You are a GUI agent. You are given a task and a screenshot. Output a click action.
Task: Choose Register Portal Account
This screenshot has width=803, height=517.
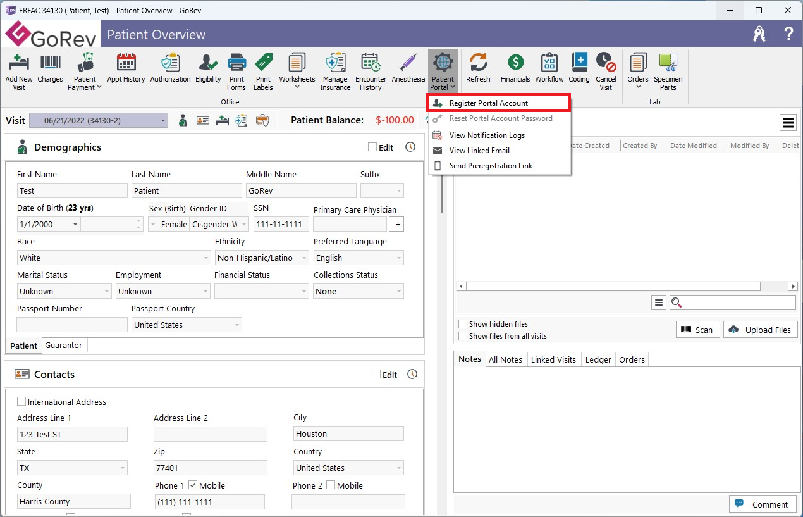coord(500,103)
